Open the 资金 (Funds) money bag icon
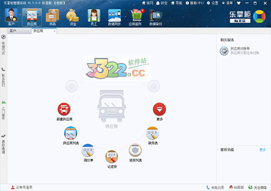271x191 pixels. [73, 17]
